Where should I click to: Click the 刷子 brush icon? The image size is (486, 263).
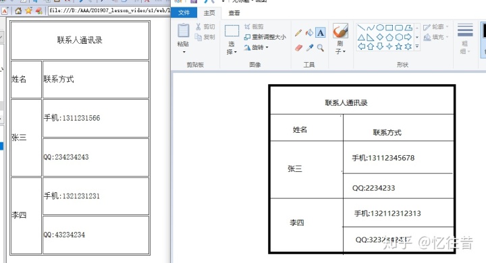340,31
